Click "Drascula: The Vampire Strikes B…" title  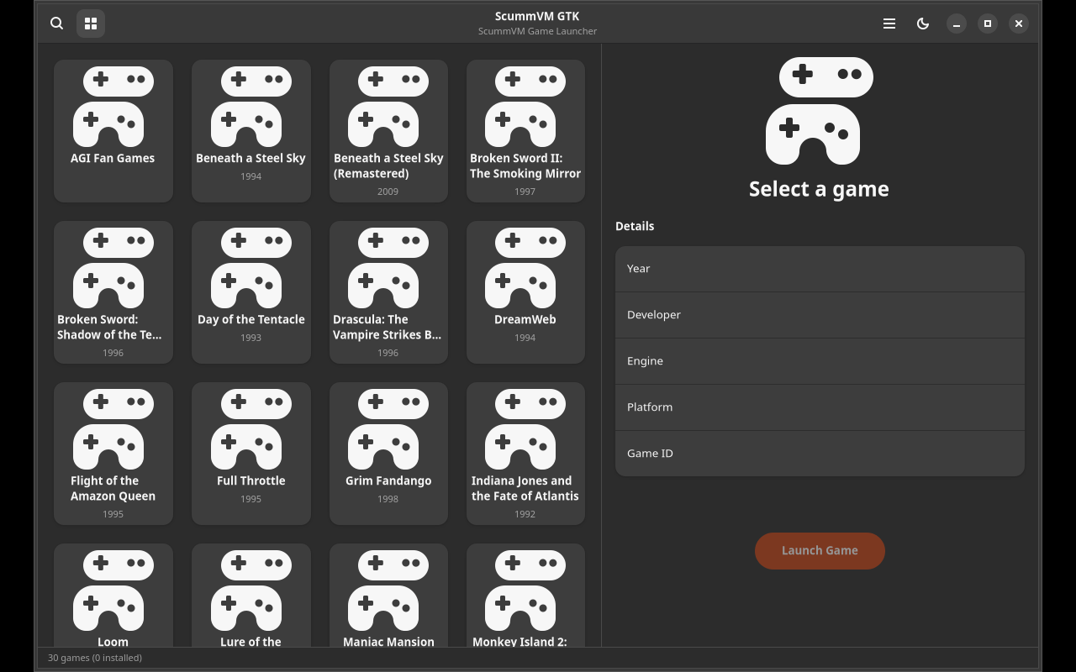coord(388,327)
